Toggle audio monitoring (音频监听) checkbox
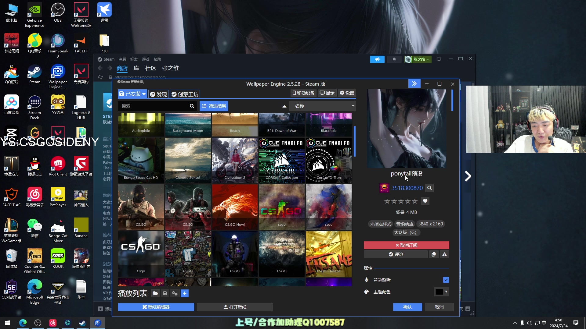Viewport: 586px width, 329px height. click(446, 280)
